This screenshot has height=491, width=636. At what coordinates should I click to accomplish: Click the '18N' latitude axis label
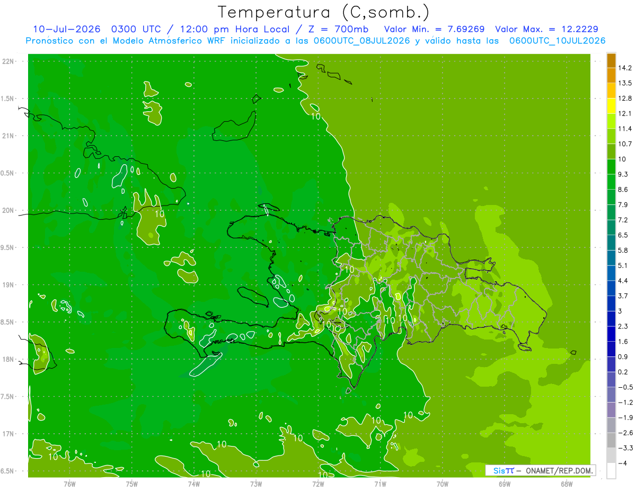pos(8,360)
